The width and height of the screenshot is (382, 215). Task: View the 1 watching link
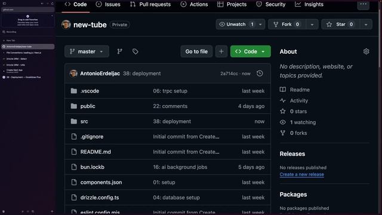tap(298, 122)
